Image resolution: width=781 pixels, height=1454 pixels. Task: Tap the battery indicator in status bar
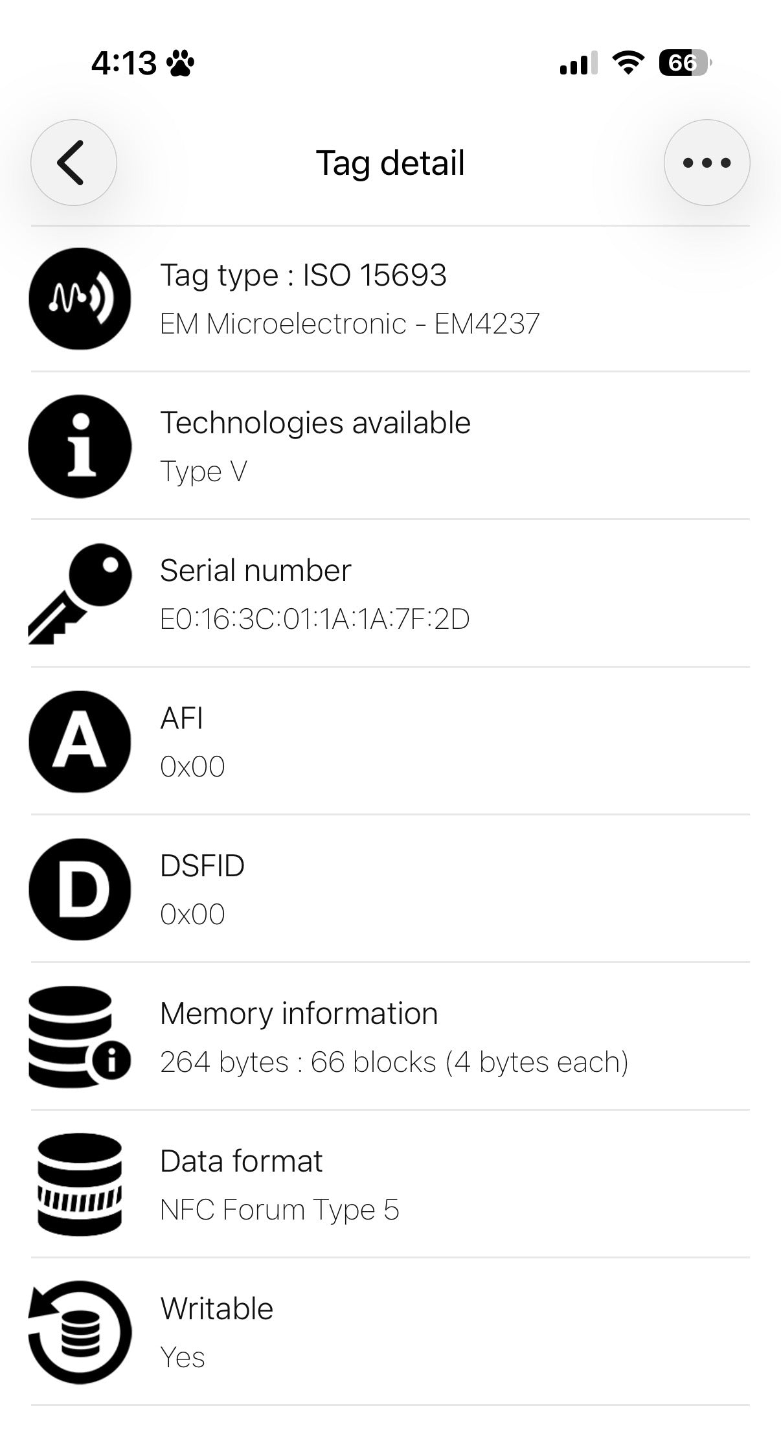pos(685,63)
